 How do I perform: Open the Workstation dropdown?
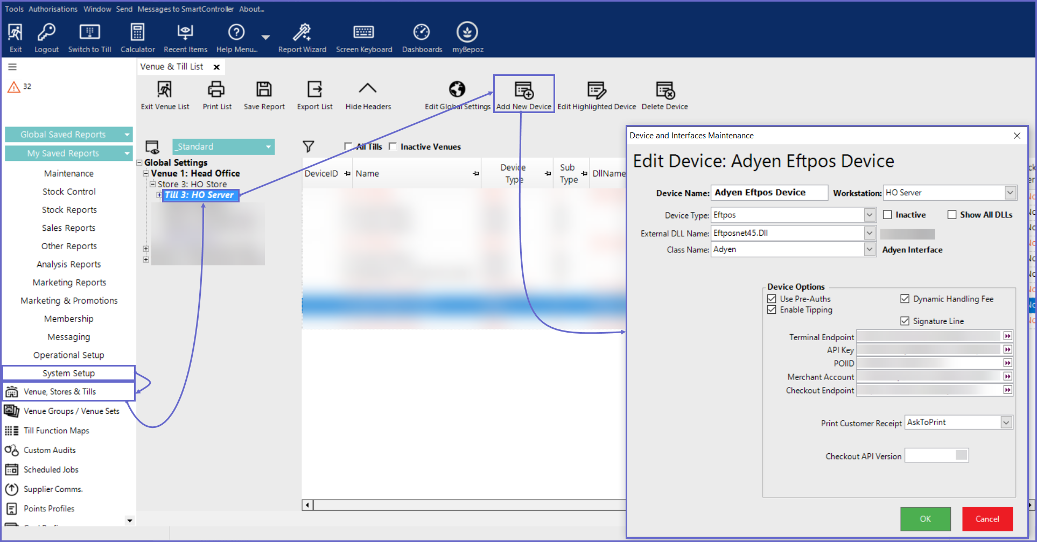[x=1010, y=193]
